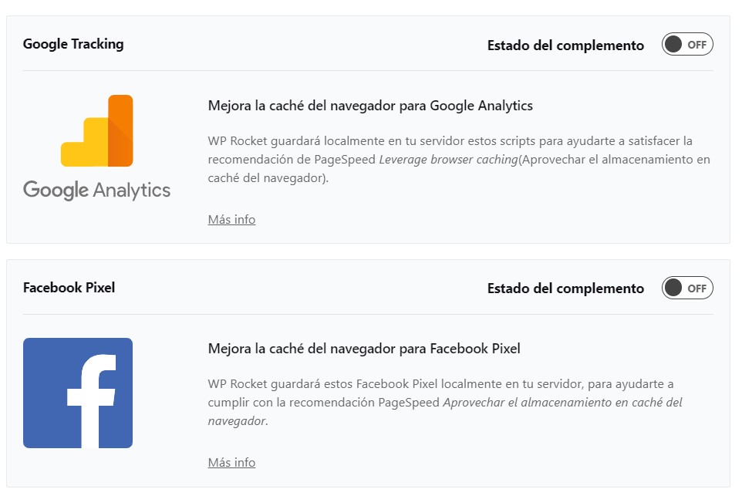Click the dark knob of Facebook Pixel toggle
Viewport: 742px width, 496px height.
pyautogui.click(x=673, y=288)
